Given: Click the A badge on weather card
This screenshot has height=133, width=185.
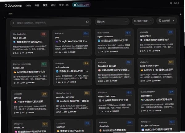Looking at the screenshot, I should click(x=87, y=123).
